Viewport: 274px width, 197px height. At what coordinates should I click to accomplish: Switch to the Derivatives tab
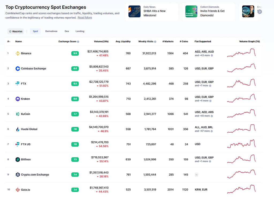tap(51, 32)
